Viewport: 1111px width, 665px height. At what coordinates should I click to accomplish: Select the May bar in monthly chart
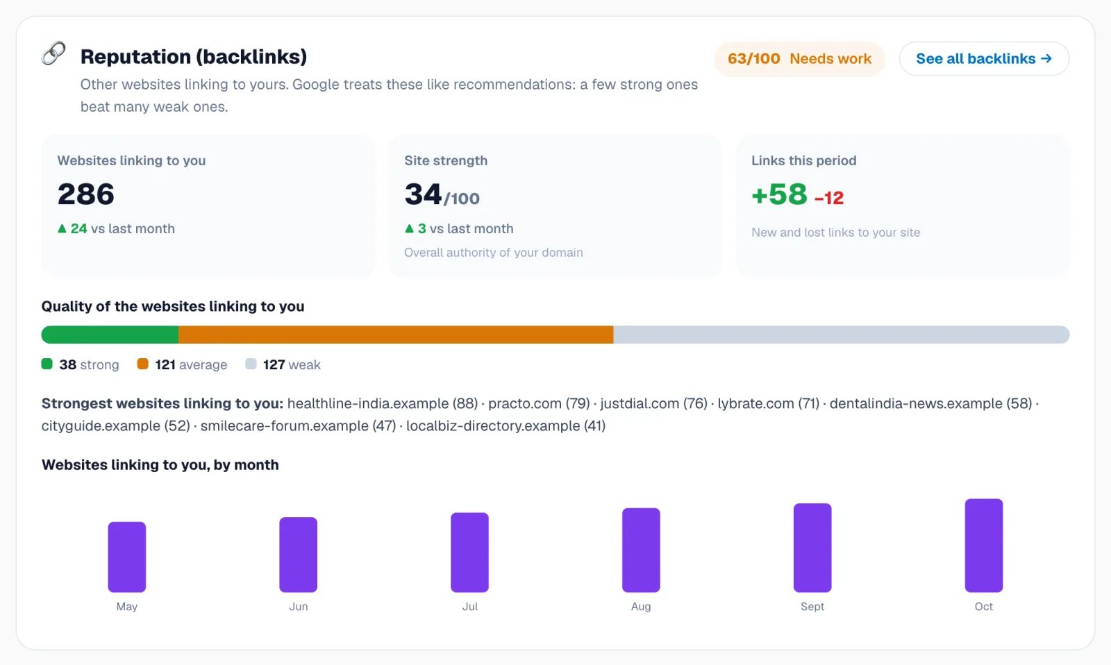pos(127,557)
